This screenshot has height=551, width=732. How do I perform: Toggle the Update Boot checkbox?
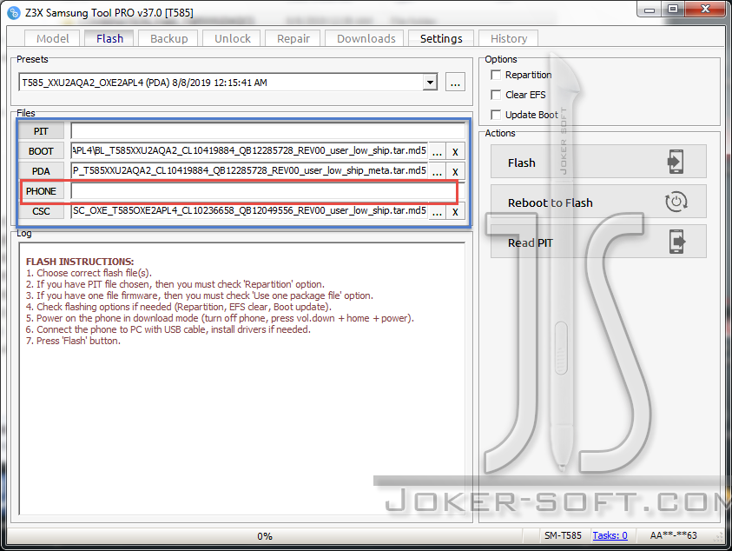coord(496,115)
